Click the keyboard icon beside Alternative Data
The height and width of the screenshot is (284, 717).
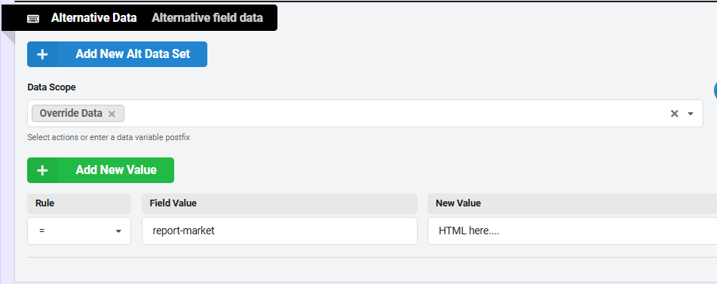33,18
